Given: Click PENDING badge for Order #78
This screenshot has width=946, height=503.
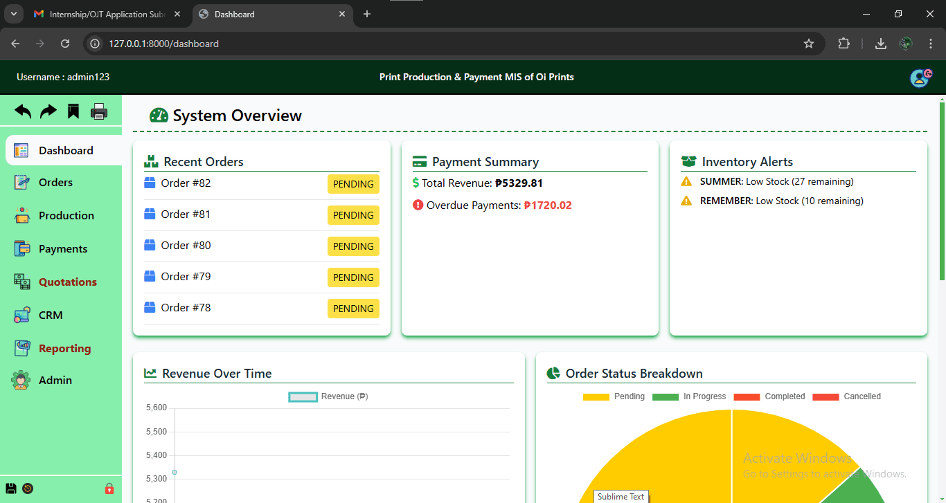Looking at the screenshot, I should pos(353,309).
